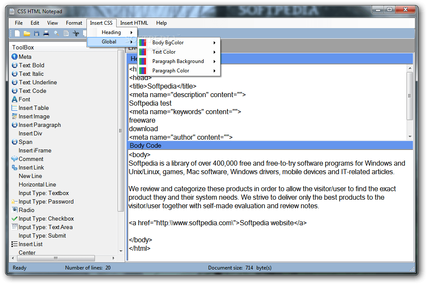Click the head code scroll up arrow
Viewport: 427px width, 284px height.
pos(410,68)
